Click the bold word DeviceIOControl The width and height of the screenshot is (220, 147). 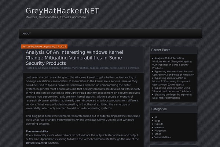tap(36, 143)
